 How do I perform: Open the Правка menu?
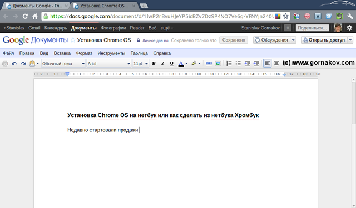tap(27, 53)
